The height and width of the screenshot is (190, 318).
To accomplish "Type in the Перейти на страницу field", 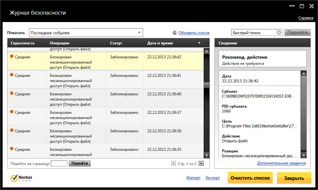I will click(x=59, y=163).
